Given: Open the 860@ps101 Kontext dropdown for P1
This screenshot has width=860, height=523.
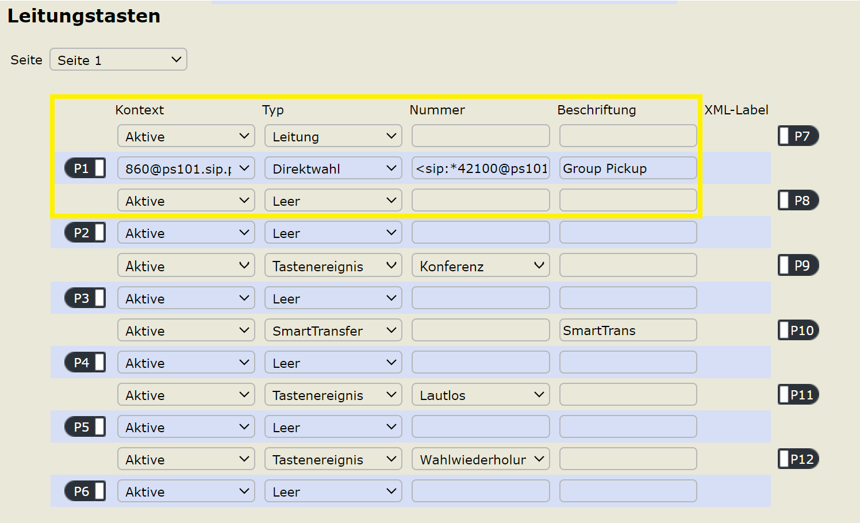Looking at the screenshot, I should pyautogui.click(x=186, y=168).
